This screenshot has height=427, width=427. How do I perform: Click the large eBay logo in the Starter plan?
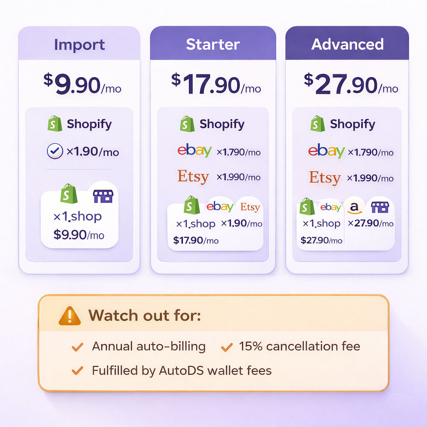pyautogui.click(x=194, y=151)
